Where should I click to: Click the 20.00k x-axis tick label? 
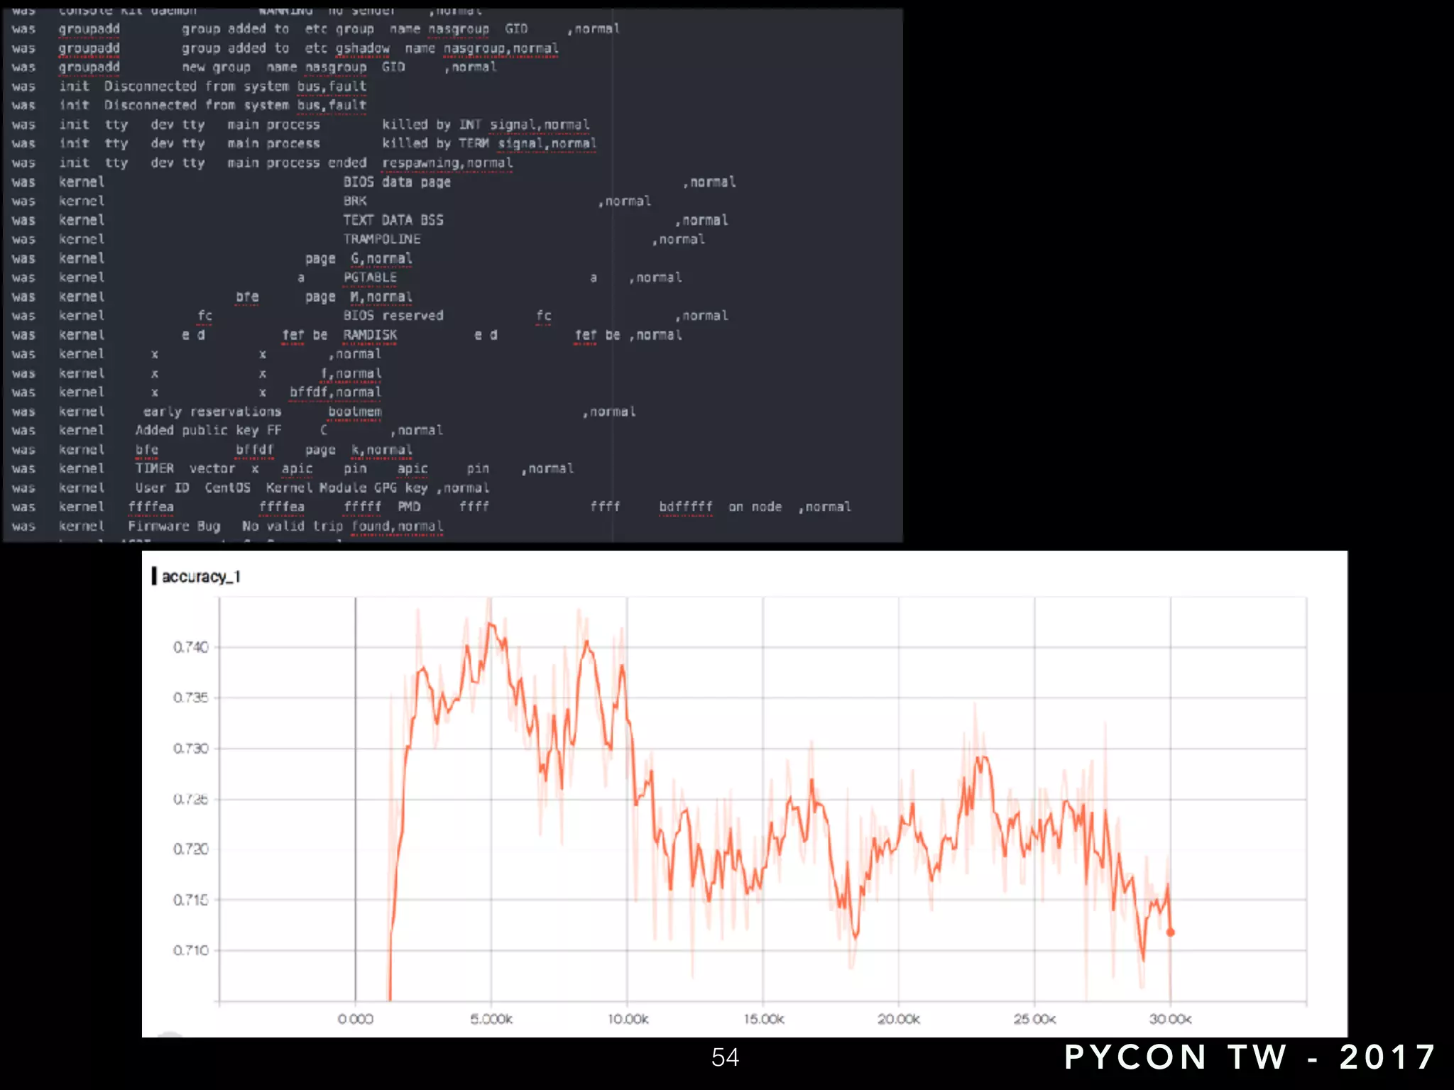898,1019
